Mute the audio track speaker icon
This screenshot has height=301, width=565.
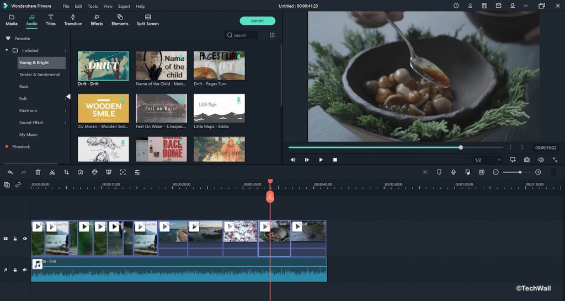pyautogui.click(x=25, y=270)
